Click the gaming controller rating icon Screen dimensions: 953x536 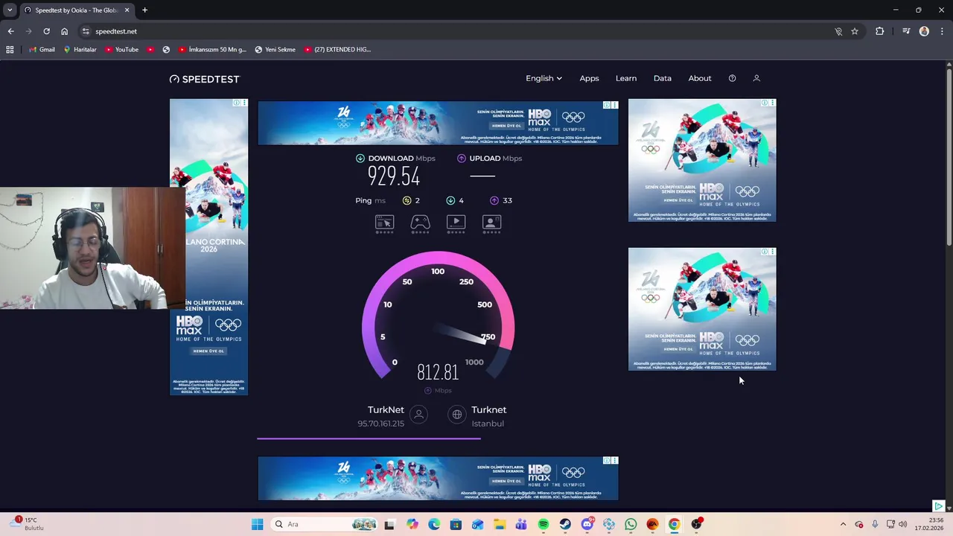(420, 223)
